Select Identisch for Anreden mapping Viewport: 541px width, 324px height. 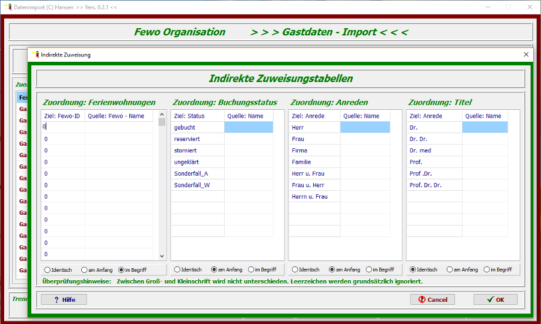(295, 270)
